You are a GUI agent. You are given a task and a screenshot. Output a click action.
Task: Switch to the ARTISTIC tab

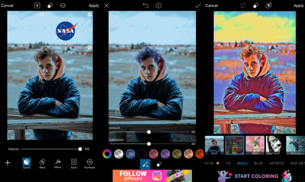pyautogui.click(x=277, y=163)
